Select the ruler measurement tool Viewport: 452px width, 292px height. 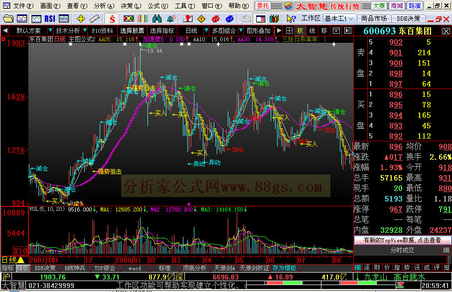tap(94, 19)
